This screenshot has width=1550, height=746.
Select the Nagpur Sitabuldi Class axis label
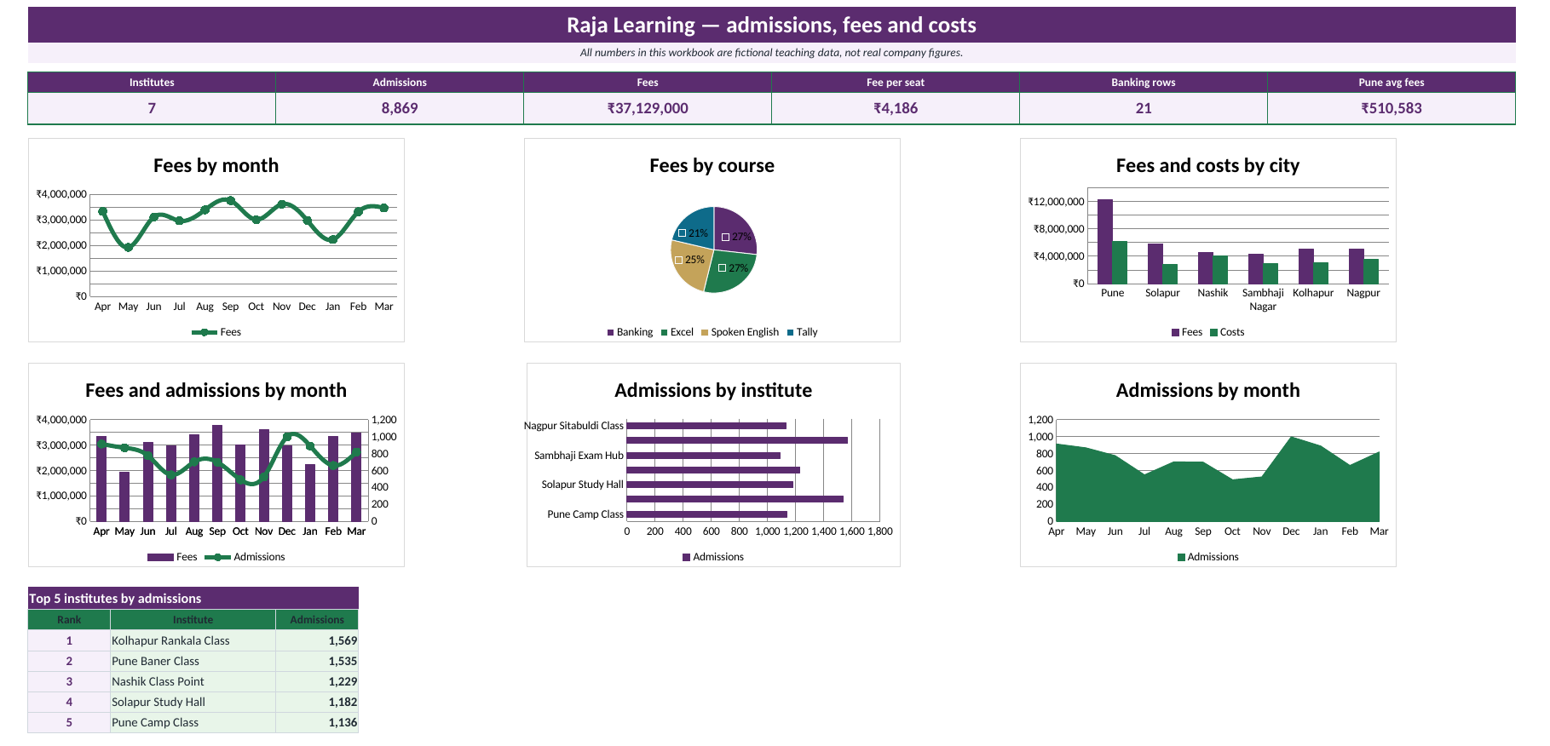[573, 426]
